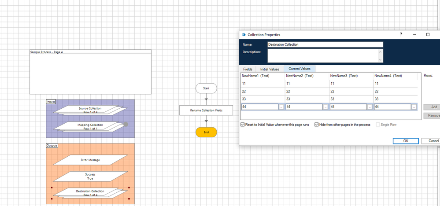This screenshot has height=206, width=440.
Task: Click the Name input field
Action: coord(325,44)
